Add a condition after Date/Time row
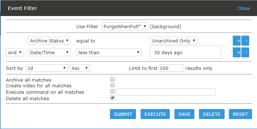 [x=237, y=52]
